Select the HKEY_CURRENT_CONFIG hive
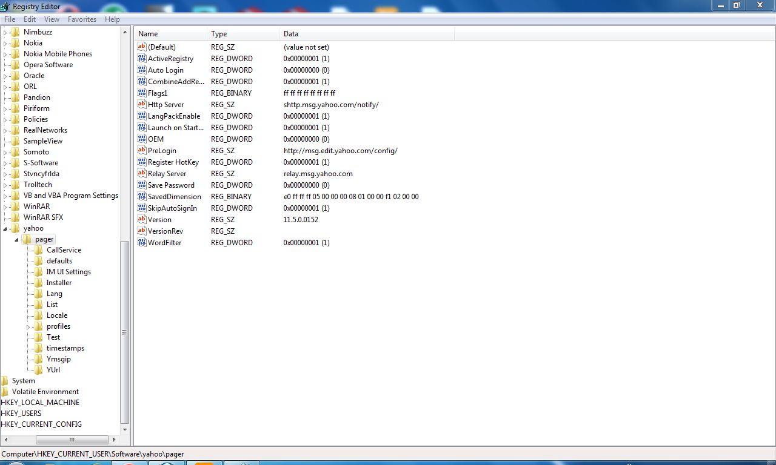The height and width of the screenshot is (465, 776). coord(41,424)
